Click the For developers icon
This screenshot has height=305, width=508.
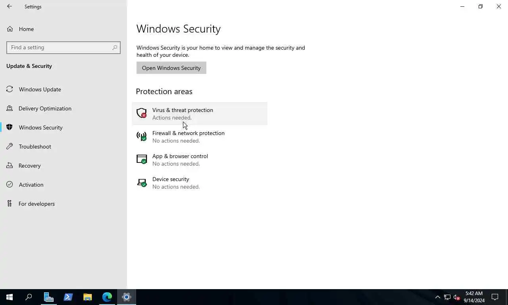(x=10, y=204)
